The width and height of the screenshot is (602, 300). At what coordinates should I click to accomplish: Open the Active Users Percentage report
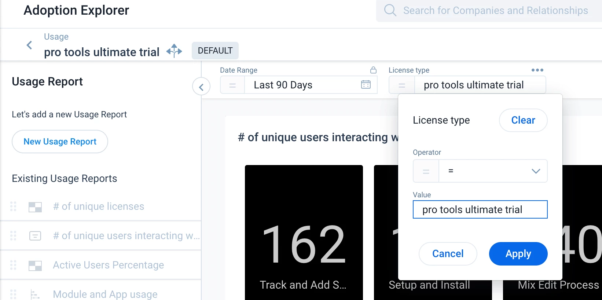(109, 265)
